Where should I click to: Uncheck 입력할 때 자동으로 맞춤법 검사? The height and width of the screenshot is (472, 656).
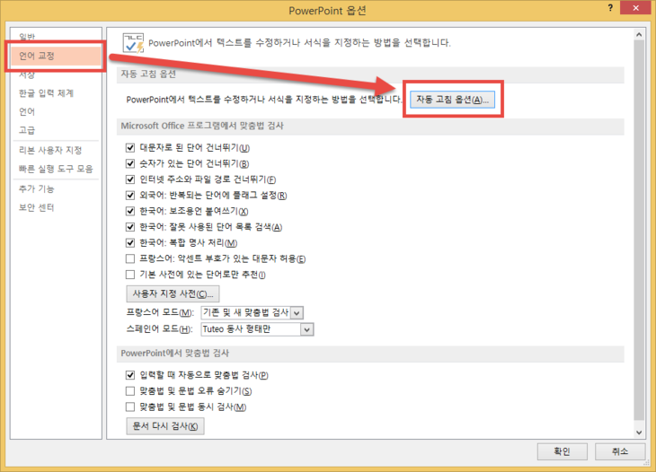130,375
